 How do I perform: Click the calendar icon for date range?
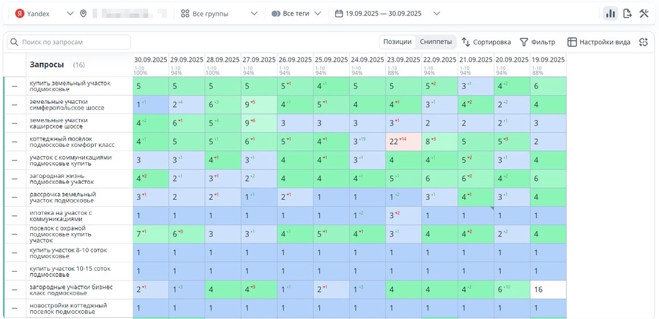[339, 14]
